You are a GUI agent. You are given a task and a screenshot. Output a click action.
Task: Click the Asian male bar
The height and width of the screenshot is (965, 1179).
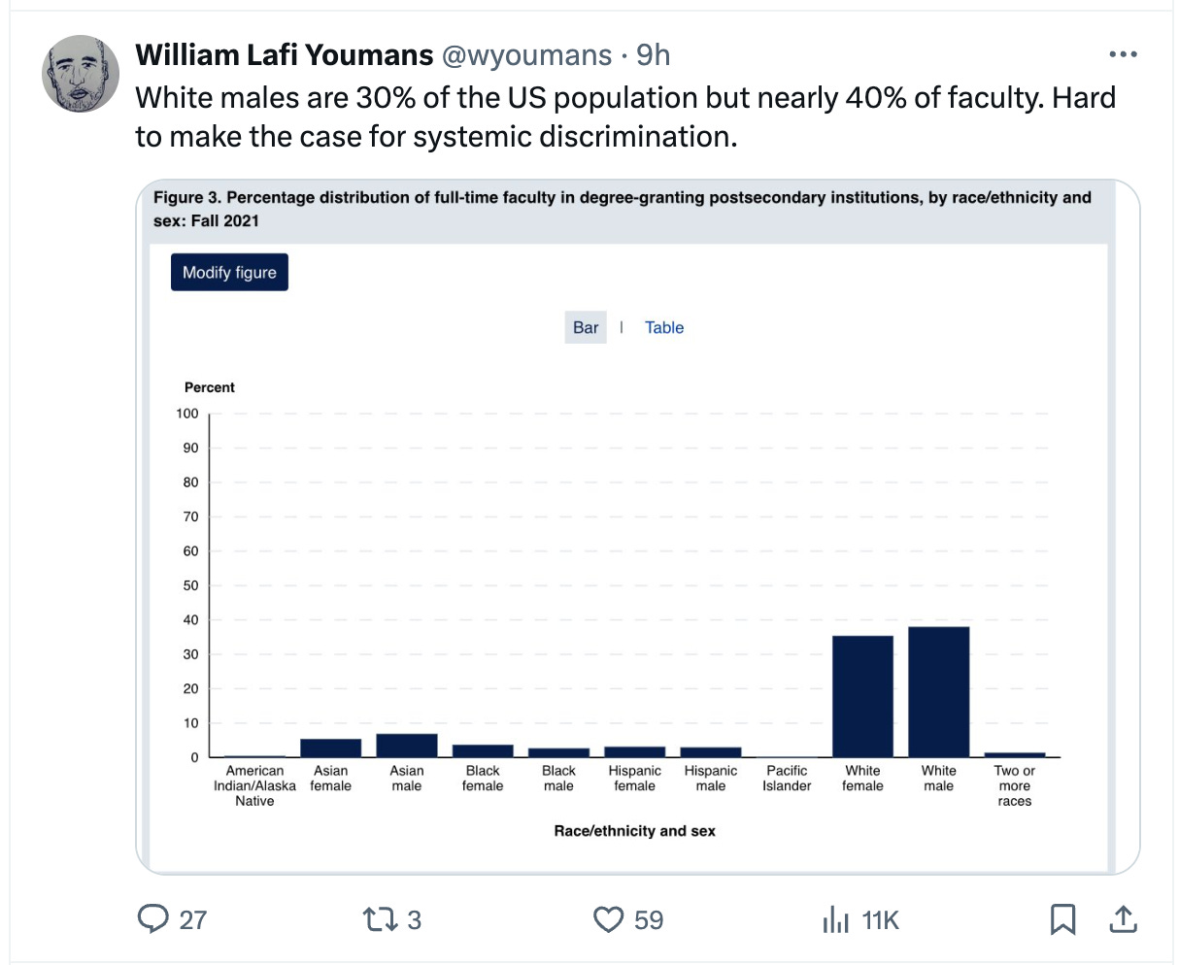pyautogui.click(x=407, y=746)
